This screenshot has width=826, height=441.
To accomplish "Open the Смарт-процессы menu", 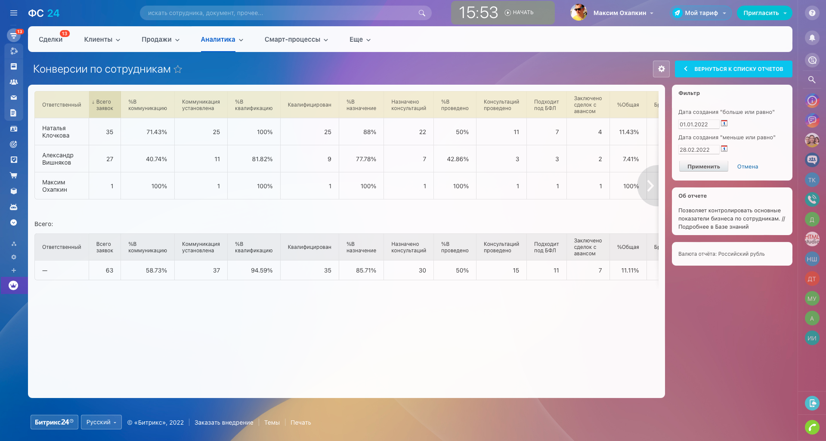I will pos(296,40).
